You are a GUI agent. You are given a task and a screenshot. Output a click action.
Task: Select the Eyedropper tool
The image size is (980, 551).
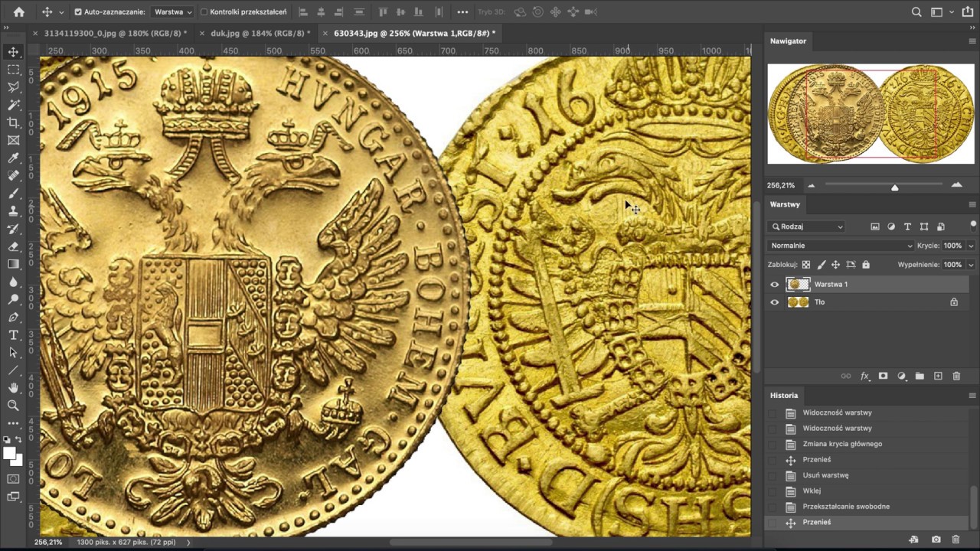click(13, 158)
